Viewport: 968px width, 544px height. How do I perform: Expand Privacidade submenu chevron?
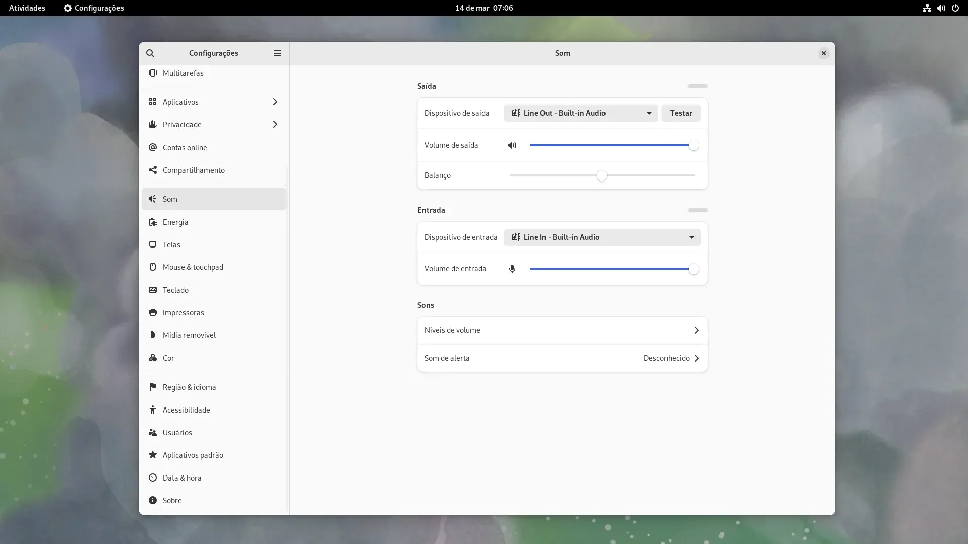275,124
